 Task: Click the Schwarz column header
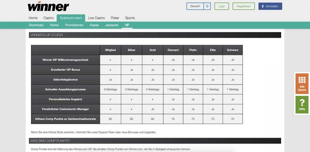[x=233, y=50]
